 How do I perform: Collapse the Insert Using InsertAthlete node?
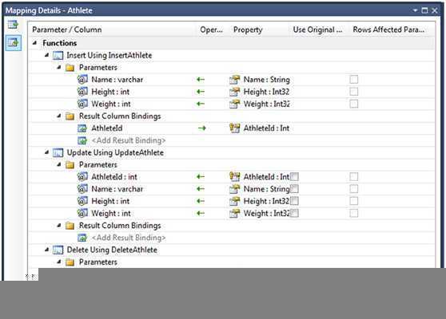(47, 55)
